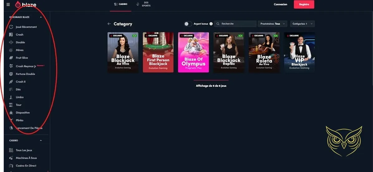The image size is (373, 172).
Task: Open Joué Récemment in the sidebar
Action: [26, 27]
